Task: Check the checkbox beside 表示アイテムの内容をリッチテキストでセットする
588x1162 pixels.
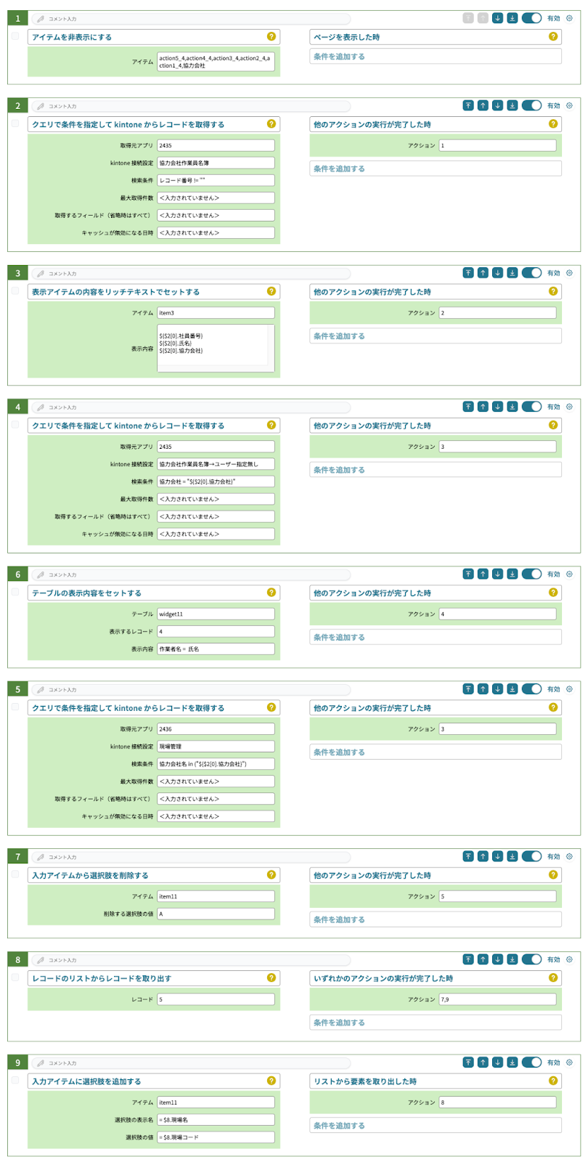Action: coord(15,290)
